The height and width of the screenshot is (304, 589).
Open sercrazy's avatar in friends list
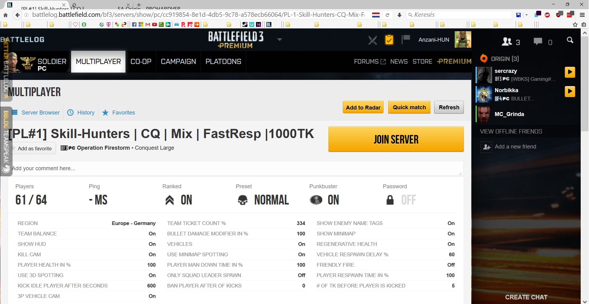(x=484, y=75)
